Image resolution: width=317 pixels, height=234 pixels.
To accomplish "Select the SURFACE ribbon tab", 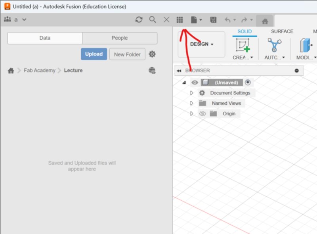I will coord(282,32).
